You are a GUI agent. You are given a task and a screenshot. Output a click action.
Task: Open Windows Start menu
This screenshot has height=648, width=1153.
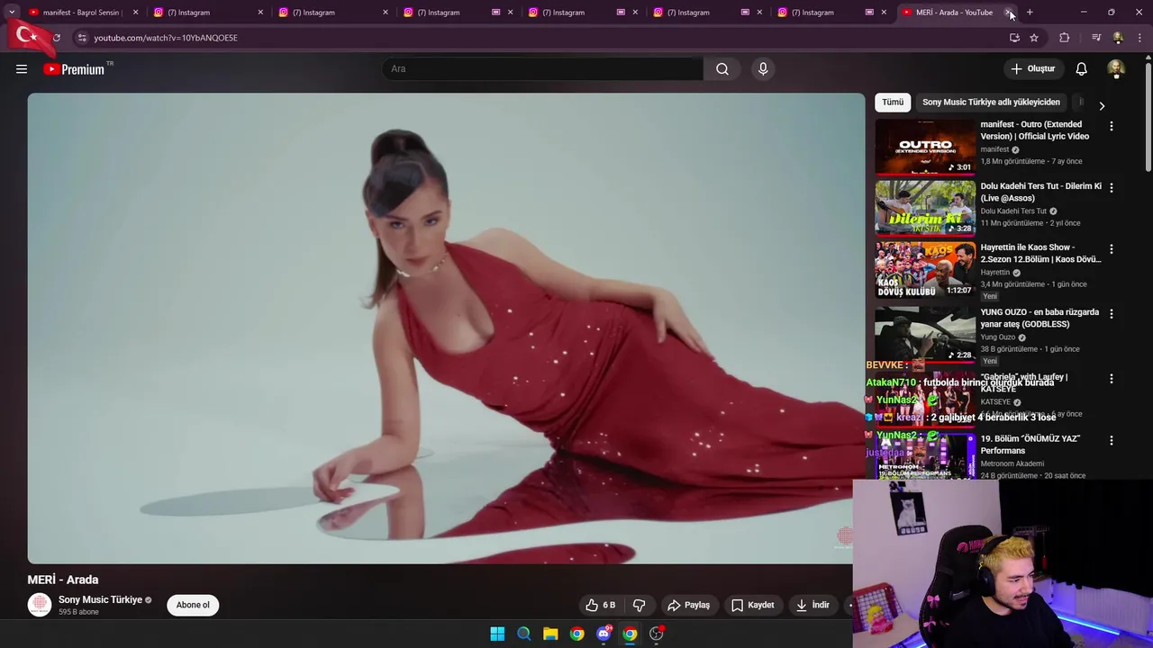pos(497,634)
